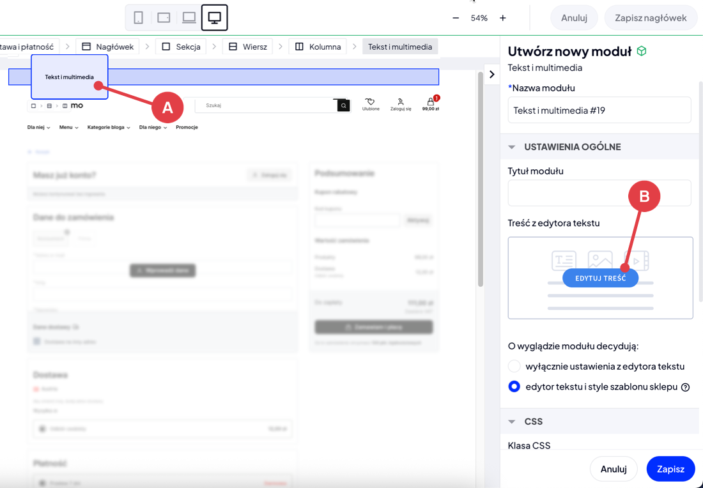Collapse side panel with arrow icon
Viewport: 703px width, 488px height.
[491, 74]
